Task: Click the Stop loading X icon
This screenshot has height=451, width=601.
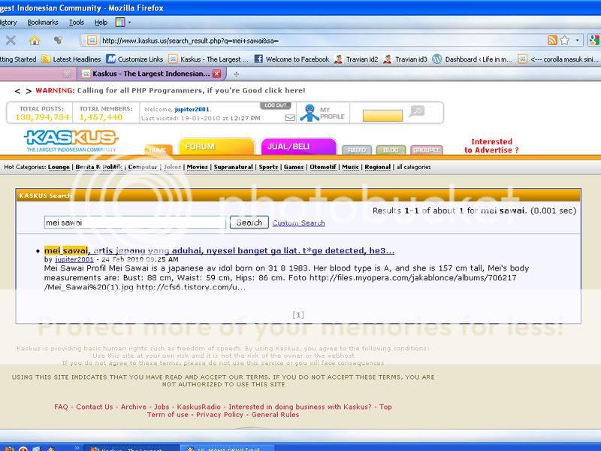Action: pyautogui.click(x=11, y=40)
